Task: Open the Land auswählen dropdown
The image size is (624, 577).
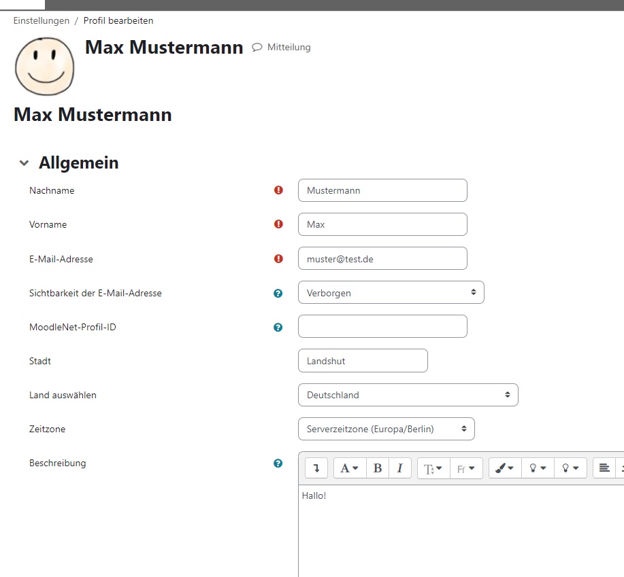Action: [408, 395]
